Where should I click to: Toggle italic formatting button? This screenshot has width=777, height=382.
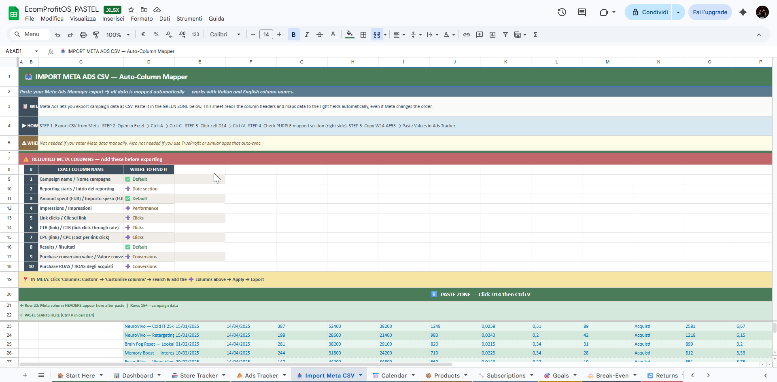pos(306,35)
